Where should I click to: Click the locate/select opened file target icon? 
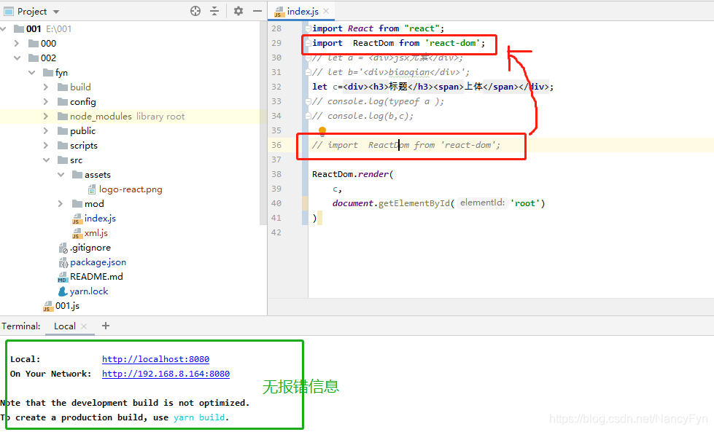[x=195, y=11]
